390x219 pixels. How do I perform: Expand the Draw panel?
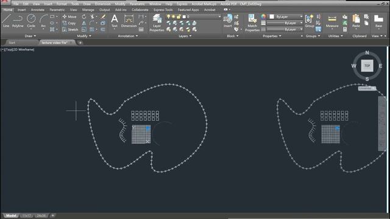click(x=30, y=36)
